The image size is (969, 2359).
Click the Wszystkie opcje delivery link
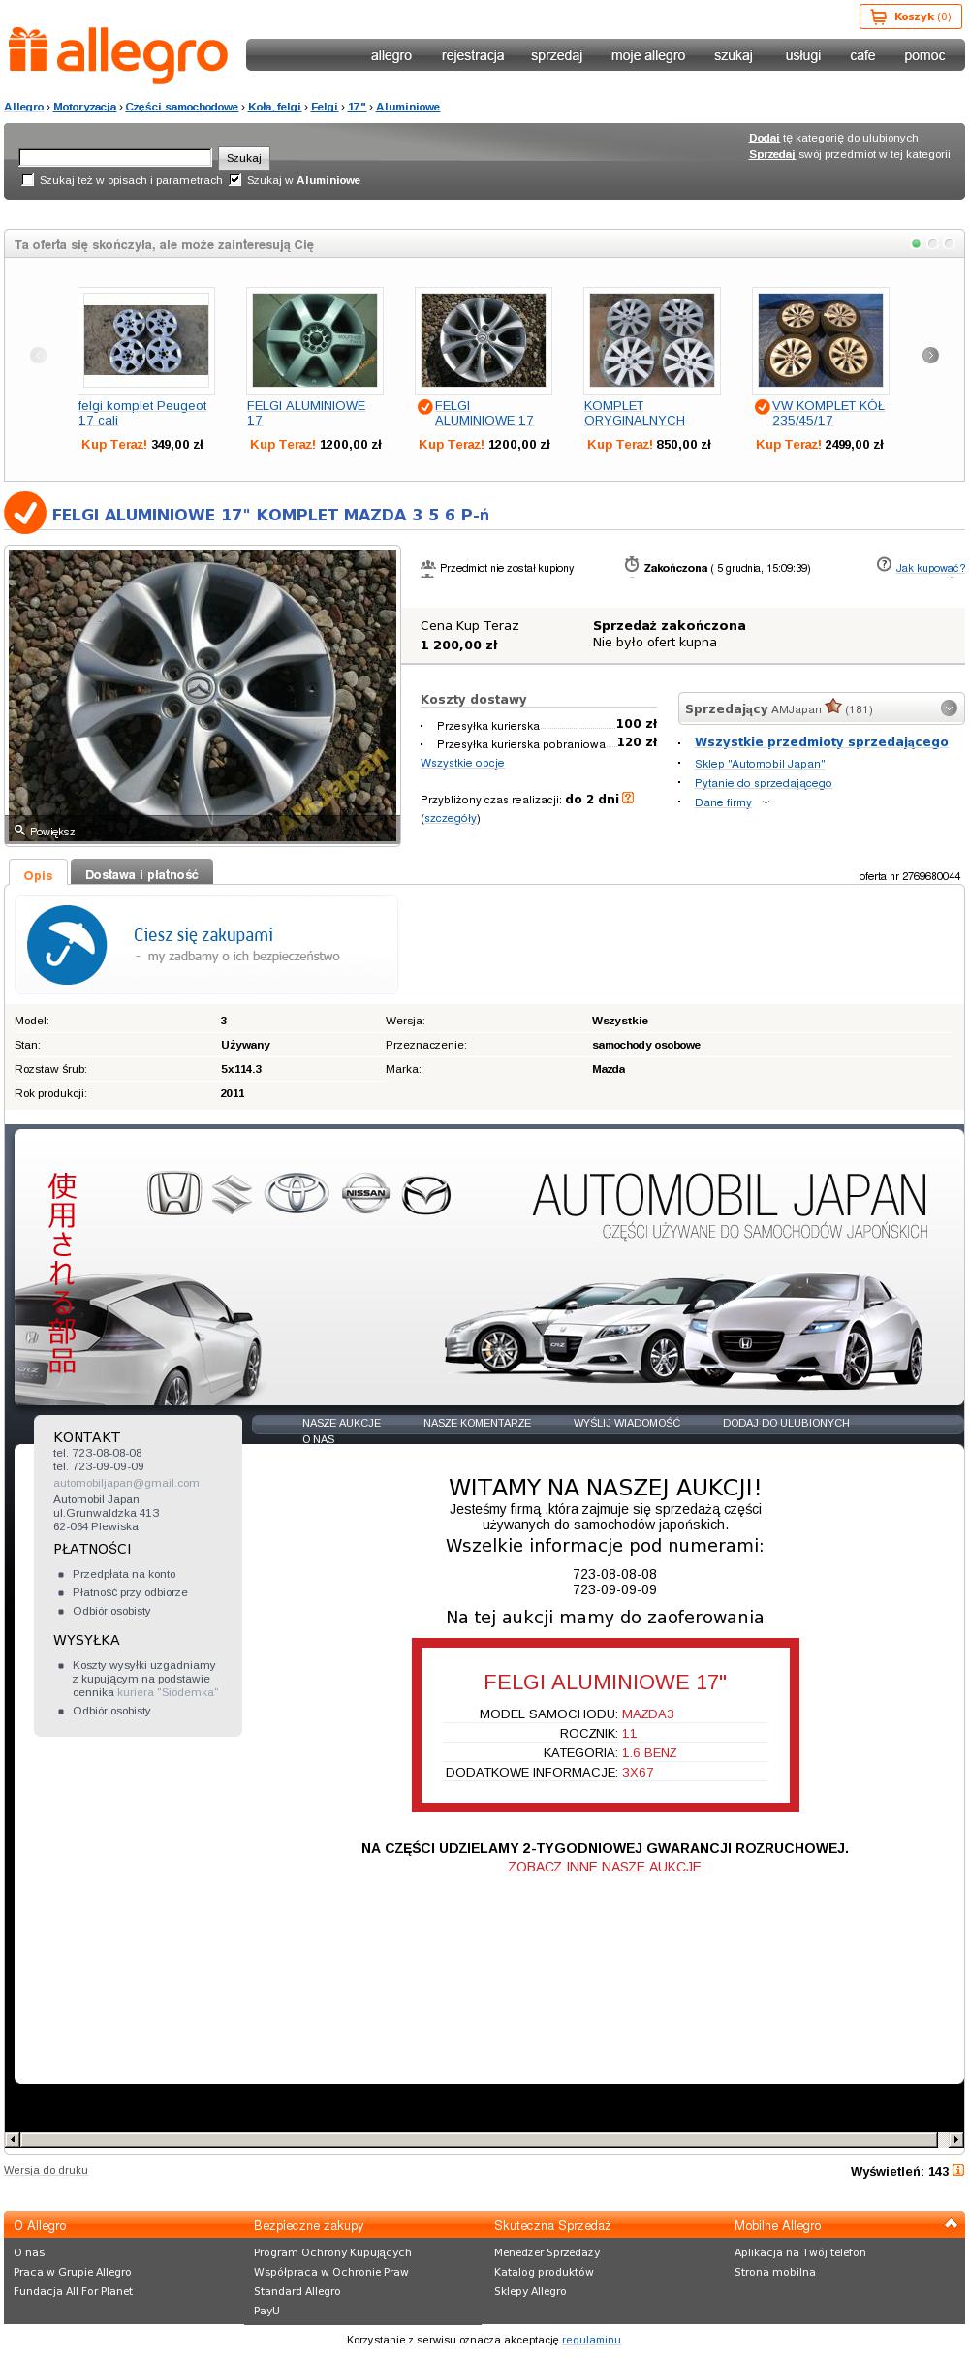(x=462, y=763)
